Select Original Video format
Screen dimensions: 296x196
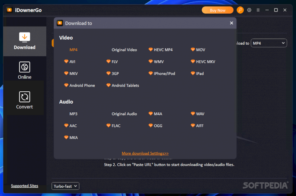124,50
